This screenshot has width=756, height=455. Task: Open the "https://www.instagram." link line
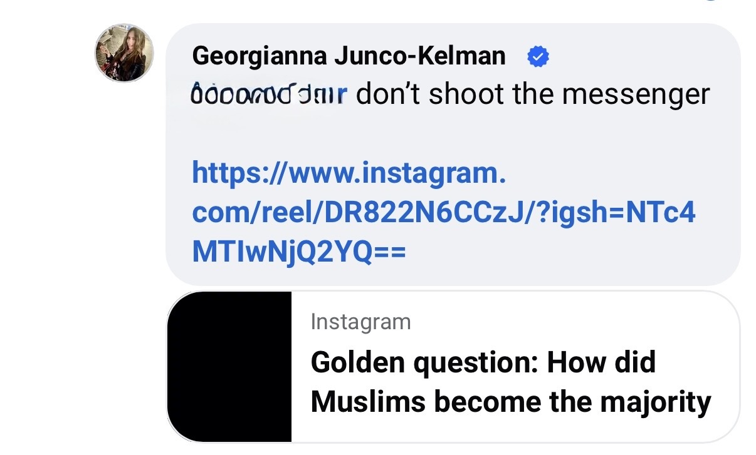tap(349, 173)
